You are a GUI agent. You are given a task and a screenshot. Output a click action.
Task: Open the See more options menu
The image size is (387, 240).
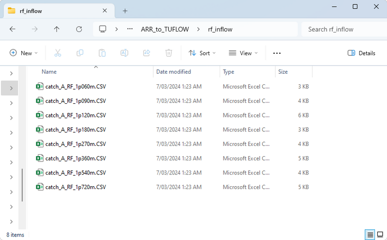point(277,53)
